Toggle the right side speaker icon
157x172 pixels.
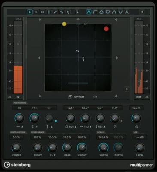click(x=117, y=58)
